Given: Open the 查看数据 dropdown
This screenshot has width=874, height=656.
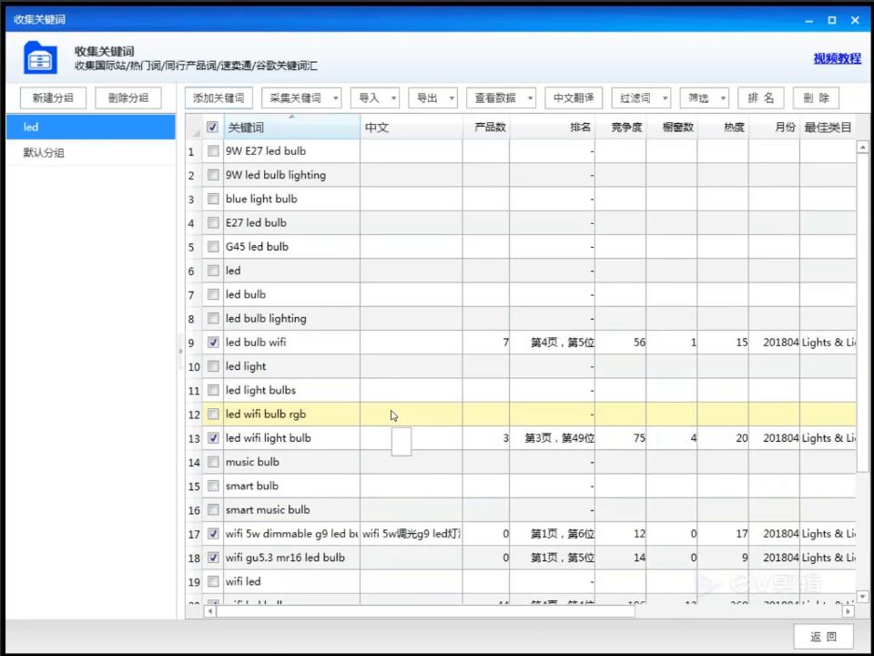Looking at the screenshot, I should (501, 98).
